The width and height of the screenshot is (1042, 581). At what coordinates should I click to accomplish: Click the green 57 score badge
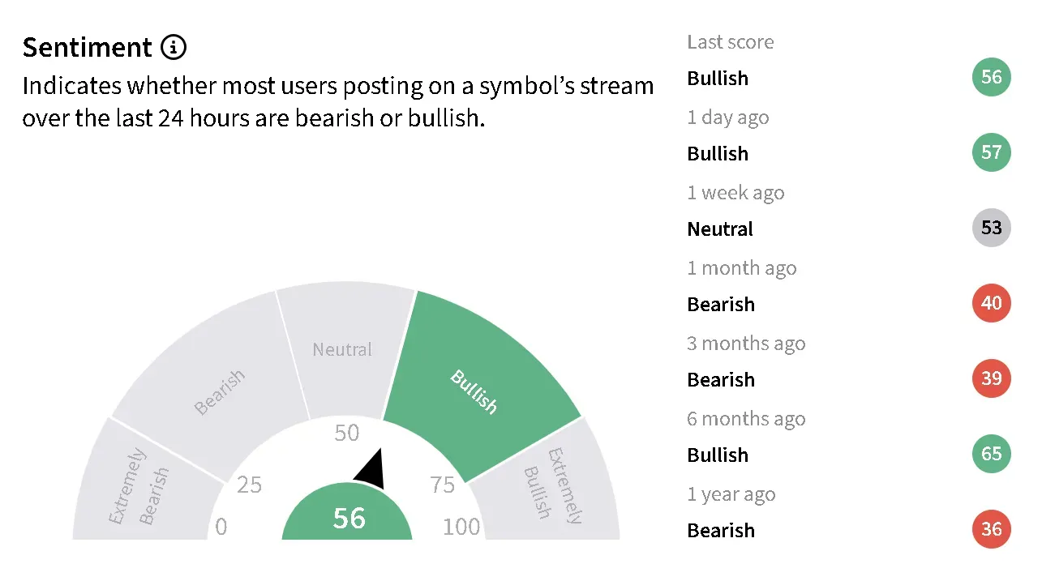991,152
